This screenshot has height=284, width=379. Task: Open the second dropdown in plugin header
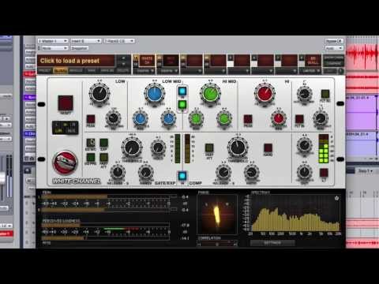86,41
